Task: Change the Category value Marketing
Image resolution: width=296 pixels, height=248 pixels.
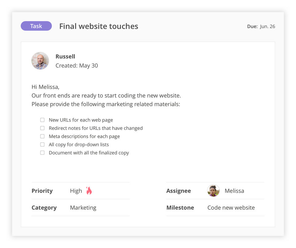Action: point(83,208)
